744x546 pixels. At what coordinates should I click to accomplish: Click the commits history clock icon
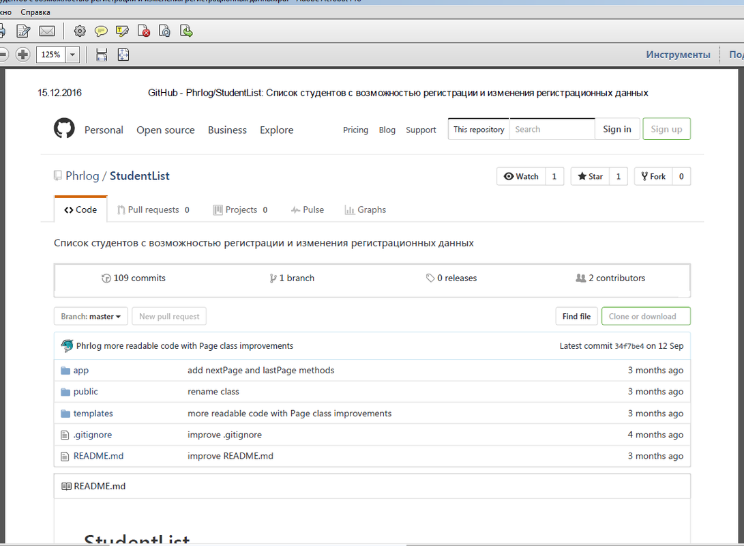[x=106, y=278]
